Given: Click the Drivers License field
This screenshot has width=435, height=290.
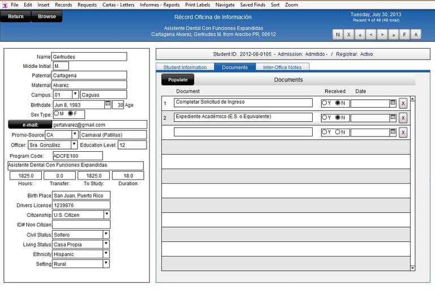Looking at the screenshot, I should pos(81,205).
